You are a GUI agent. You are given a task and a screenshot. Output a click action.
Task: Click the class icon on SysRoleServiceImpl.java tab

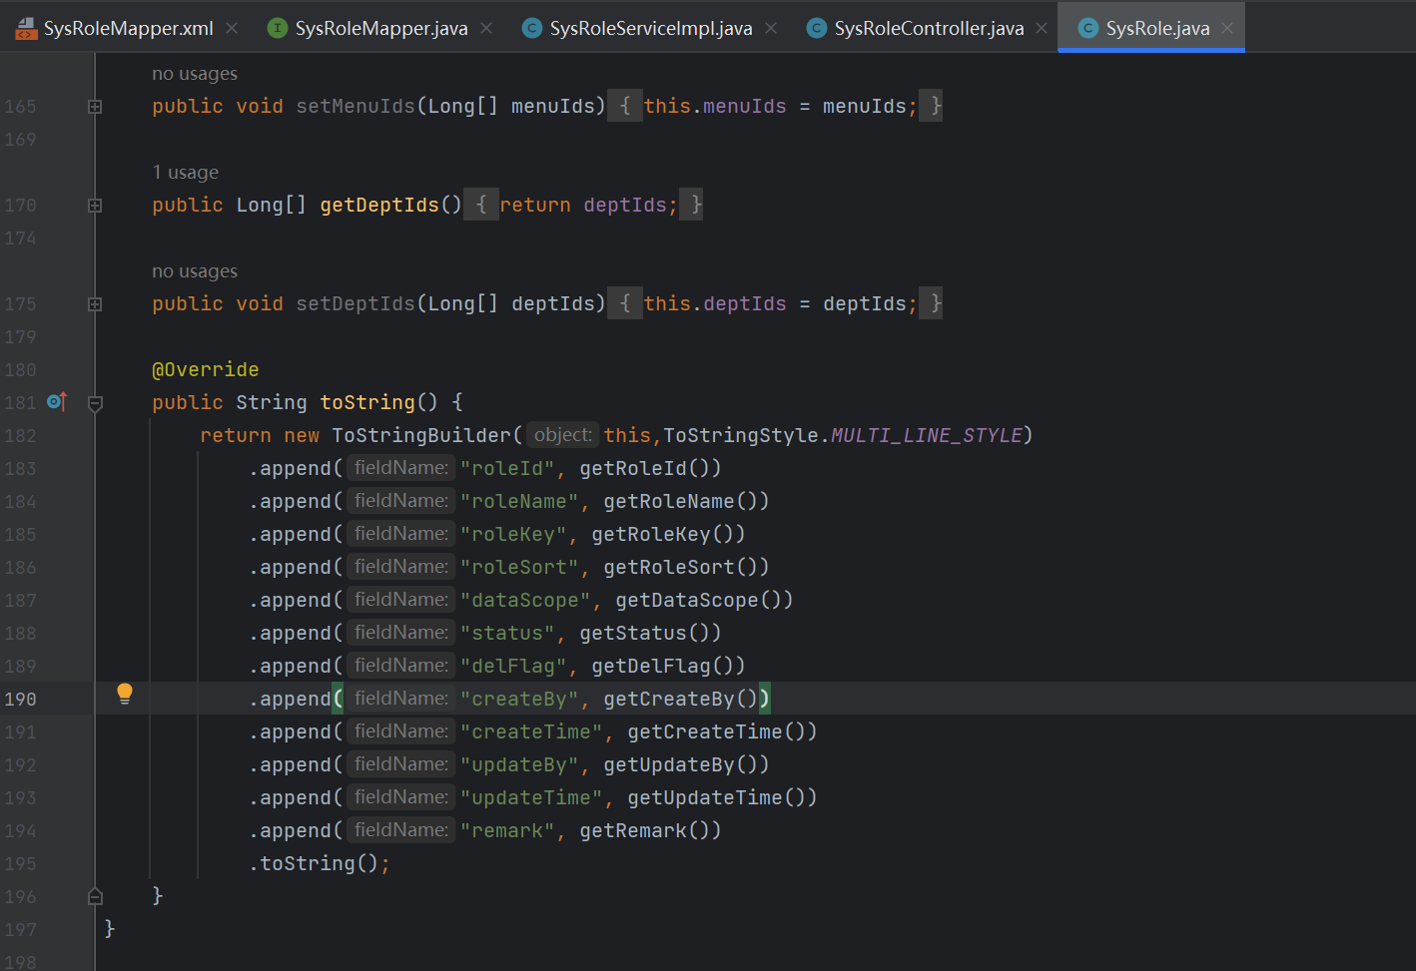click(532, 29)
